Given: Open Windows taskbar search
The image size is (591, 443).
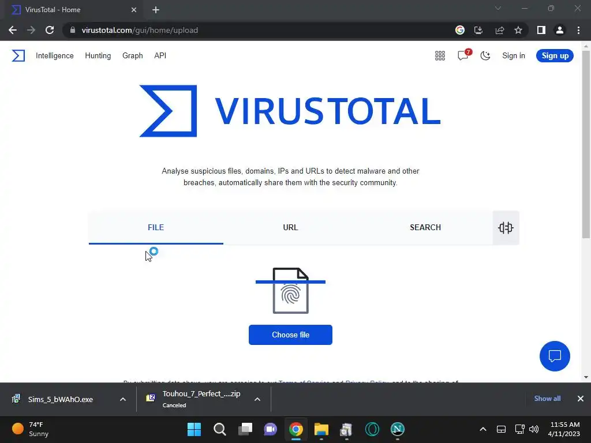Looking at the screenshot, I should [220, 429].
